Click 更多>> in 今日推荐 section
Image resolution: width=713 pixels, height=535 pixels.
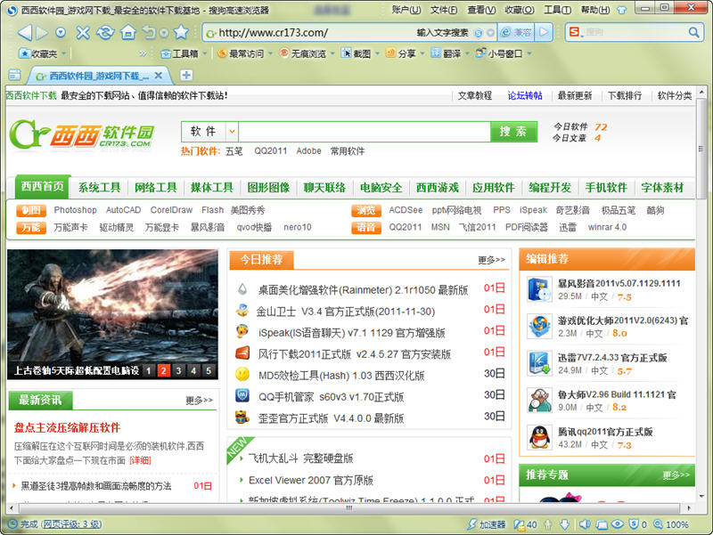coord(491,260)
